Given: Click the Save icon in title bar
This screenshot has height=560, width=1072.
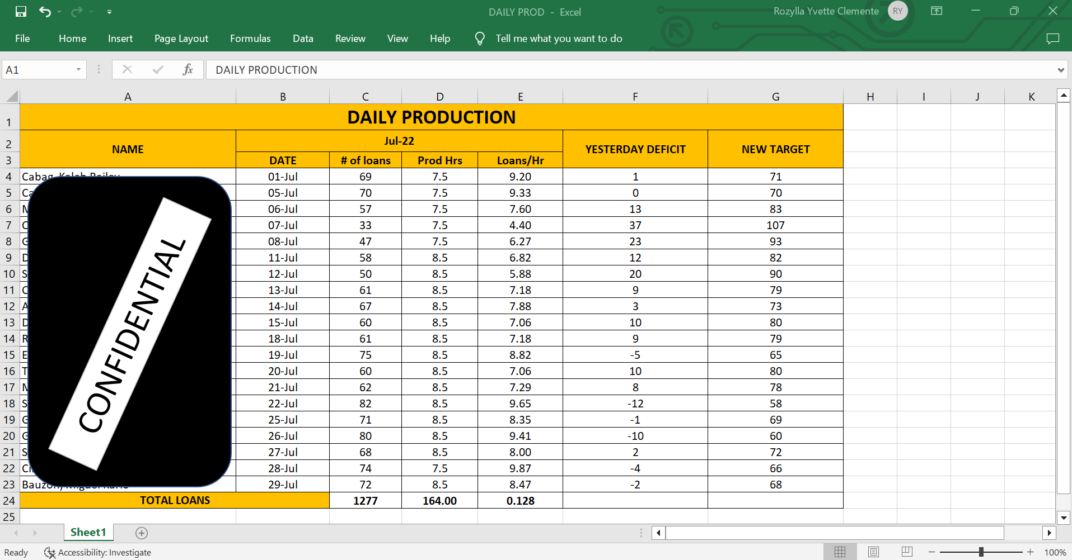Looking at the screenshot, I should click(x=21, y=12).
